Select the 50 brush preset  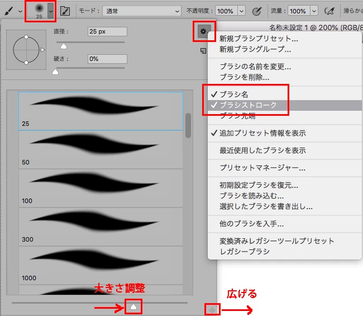101,150
